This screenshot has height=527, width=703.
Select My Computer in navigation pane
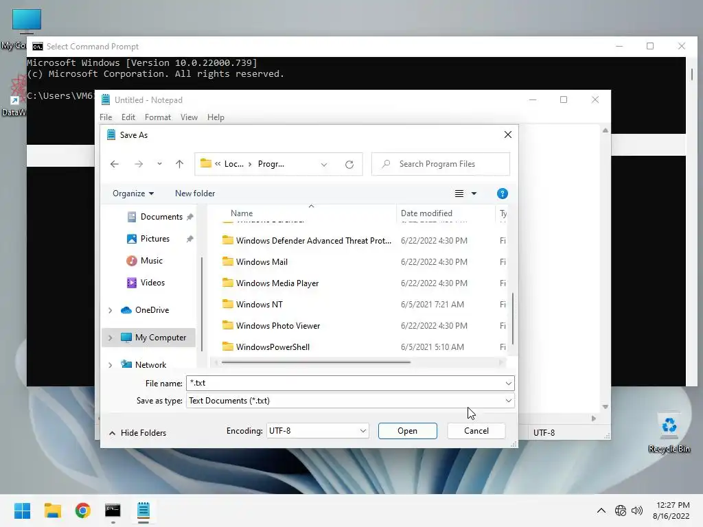(161, 338)
